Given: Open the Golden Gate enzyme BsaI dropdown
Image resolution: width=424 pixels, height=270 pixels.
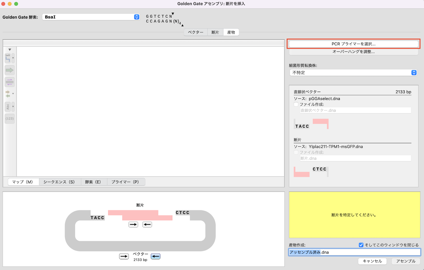Looking at the screenshot, I should (91, 17).
